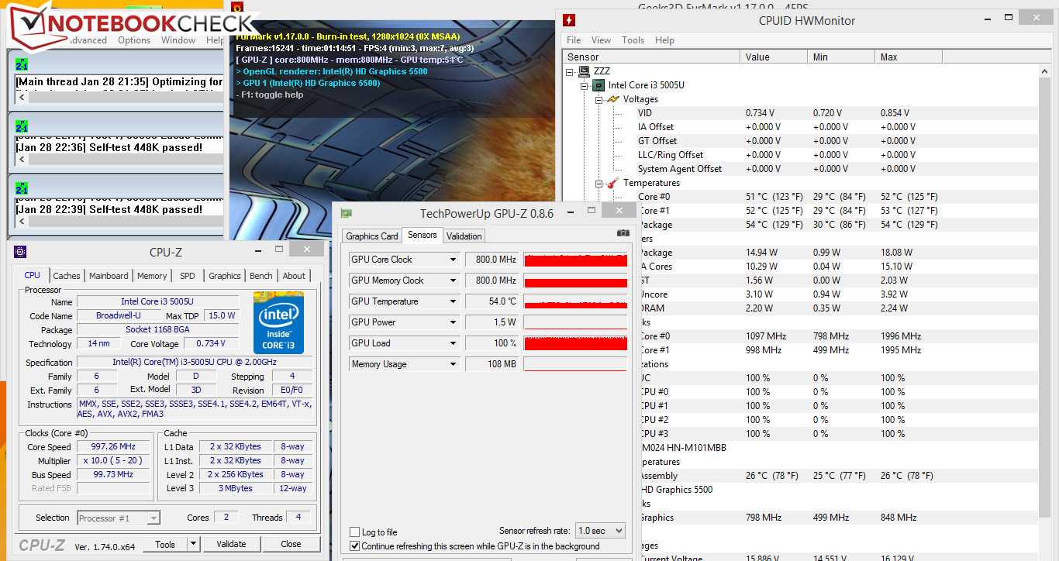
Task: Open the Window menu in Prime95
Action: (178, 40)
